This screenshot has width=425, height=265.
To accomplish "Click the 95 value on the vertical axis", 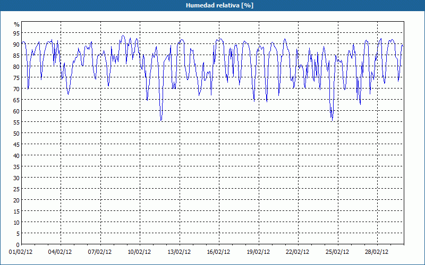I will (x=17, y=33).
